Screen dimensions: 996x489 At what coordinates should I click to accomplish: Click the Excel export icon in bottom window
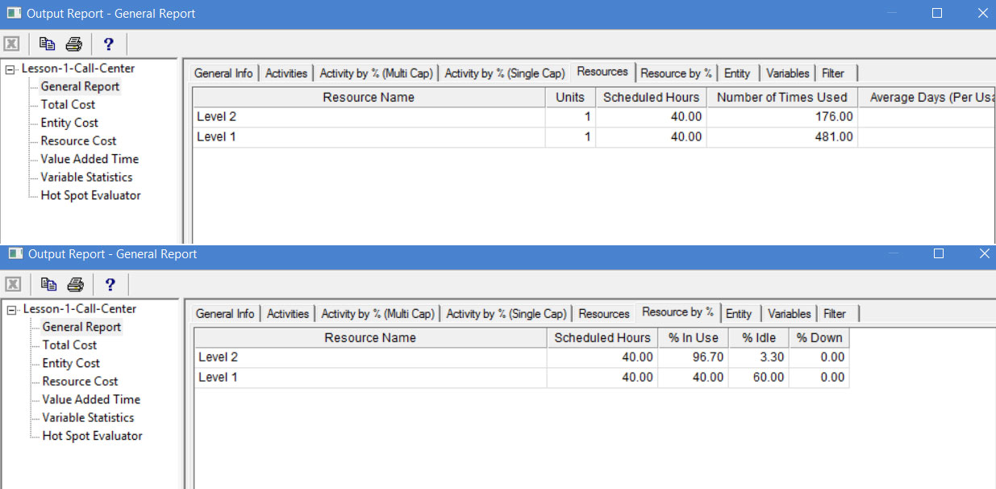(x=13, y=284)
